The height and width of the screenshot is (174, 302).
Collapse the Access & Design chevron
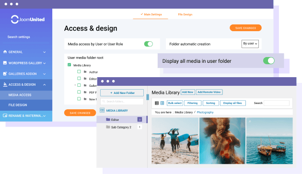click(45, 84)
